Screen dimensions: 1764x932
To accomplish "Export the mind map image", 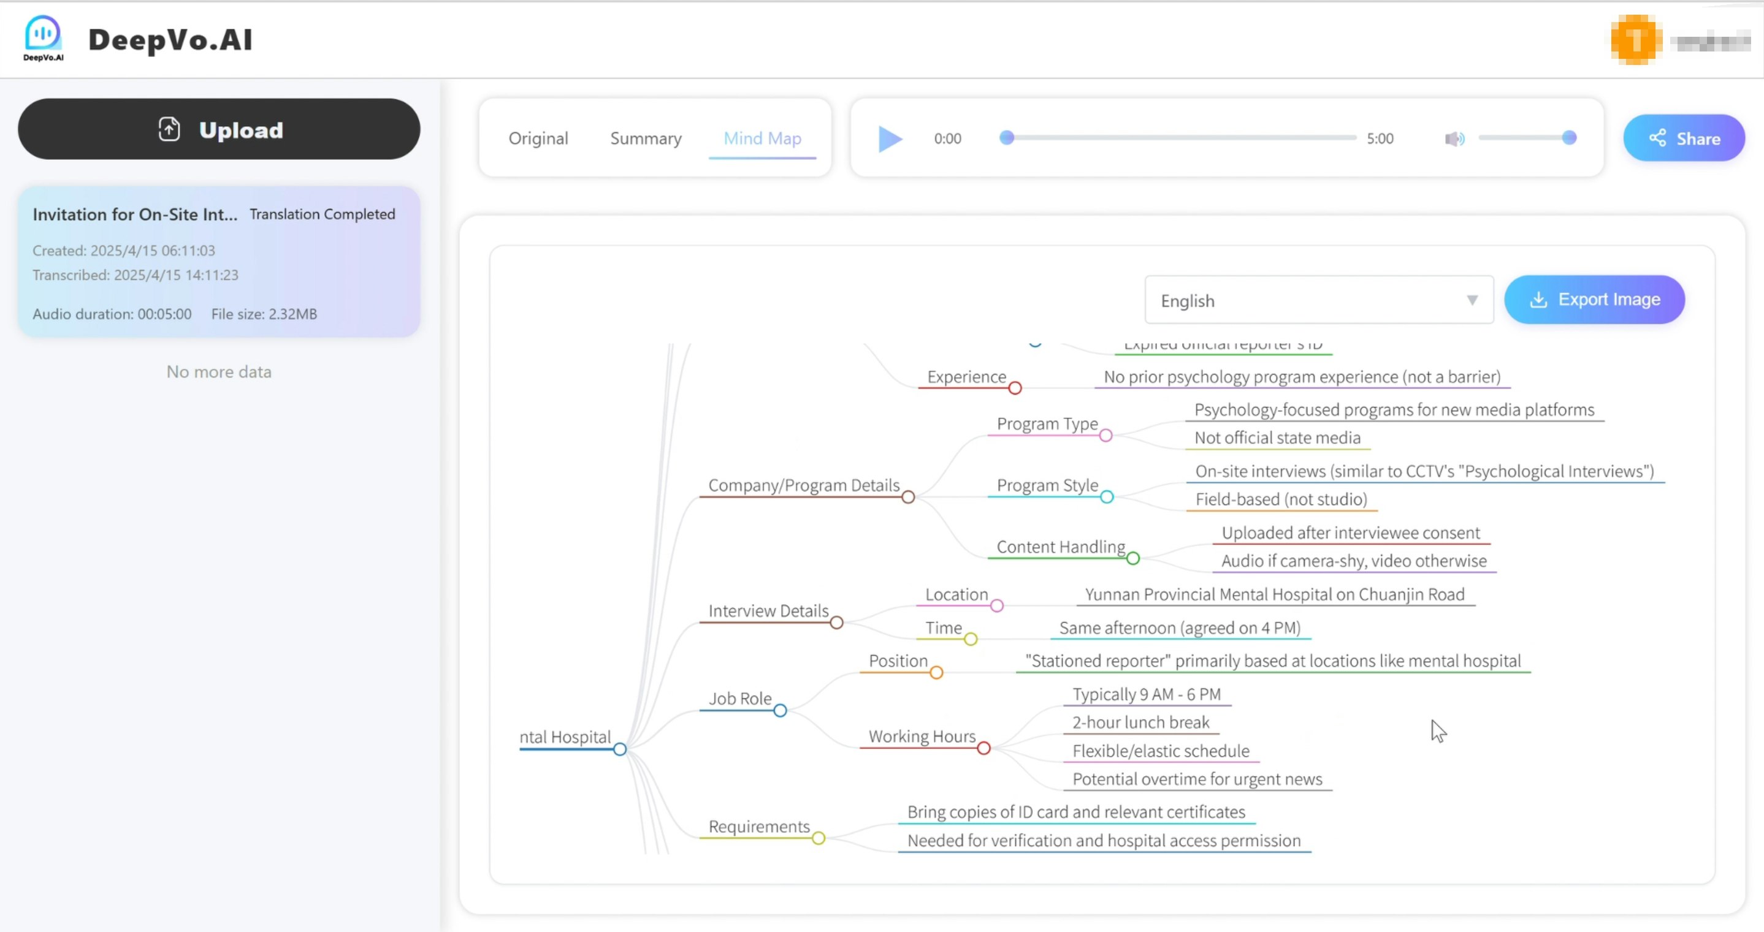I will [x=1594, y=300].
